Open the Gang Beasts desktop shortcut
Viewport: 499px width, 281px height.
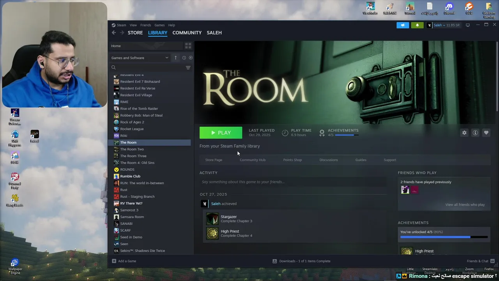pyautogui.click(x=15, y=201)
